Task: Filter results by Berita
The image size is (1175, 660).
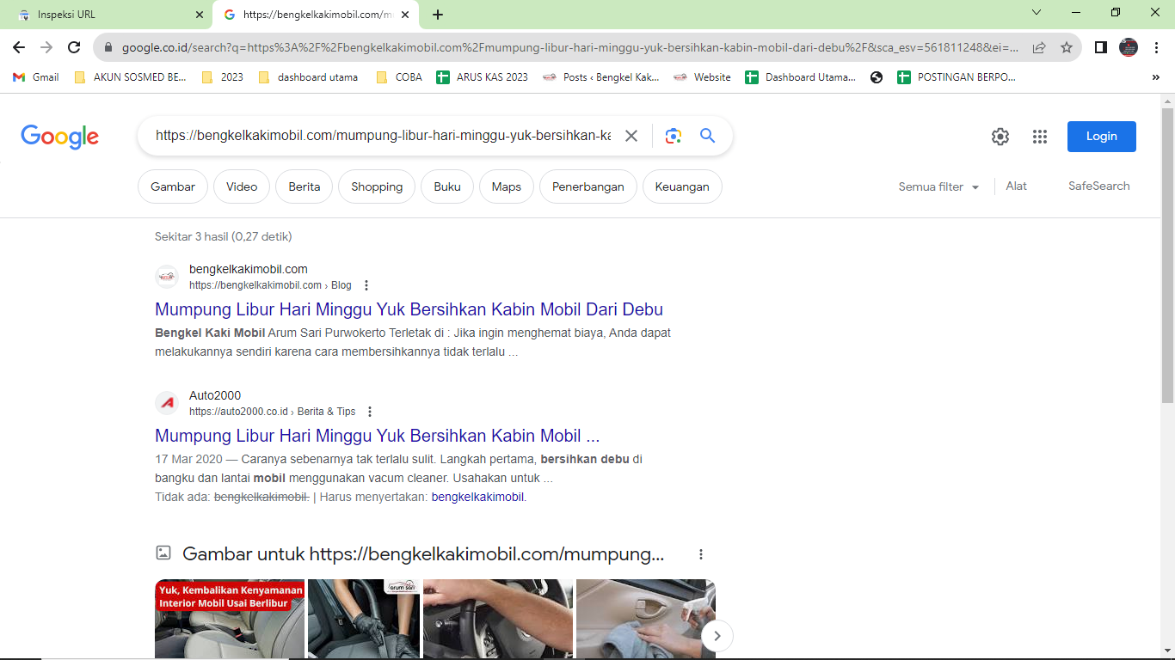Action: [x=305, y=186]
